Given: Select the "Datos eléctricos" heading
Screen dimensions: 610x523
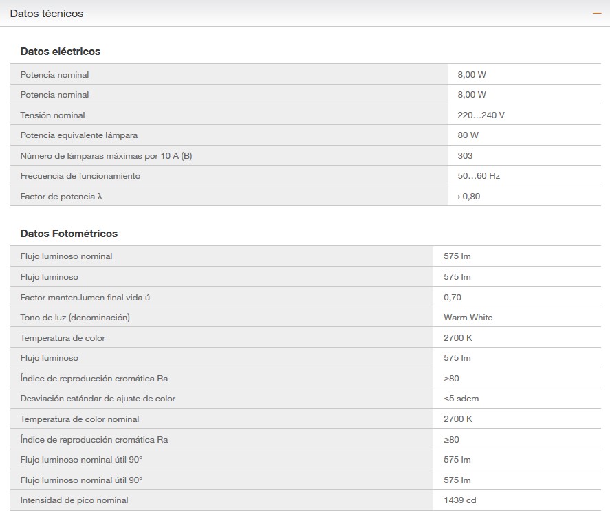Looking at the screenshot, I should pos(61,52).
